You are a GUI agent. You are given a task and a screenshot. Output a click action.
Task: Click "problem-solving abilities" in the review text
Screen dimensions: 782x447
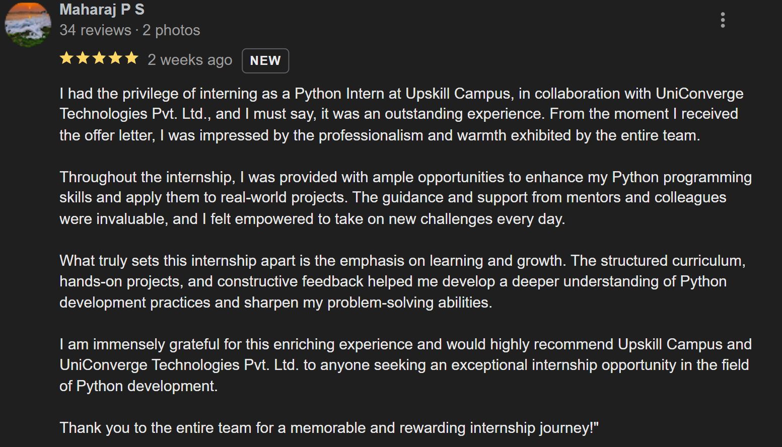click(x=409, y=303)
